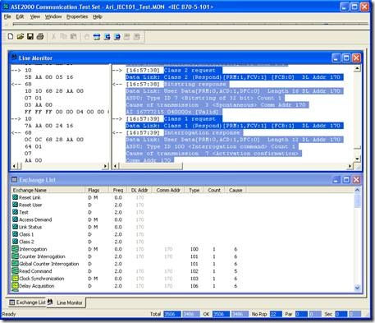
Task: Open the File menu
Action: click(7, 16)
